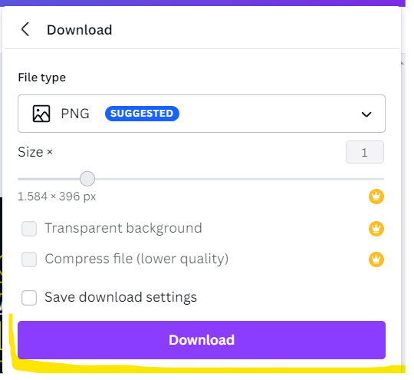Click the crown icon for Transparent background
The width and height of the screenshot is (414, 380).
pos(376,229)
